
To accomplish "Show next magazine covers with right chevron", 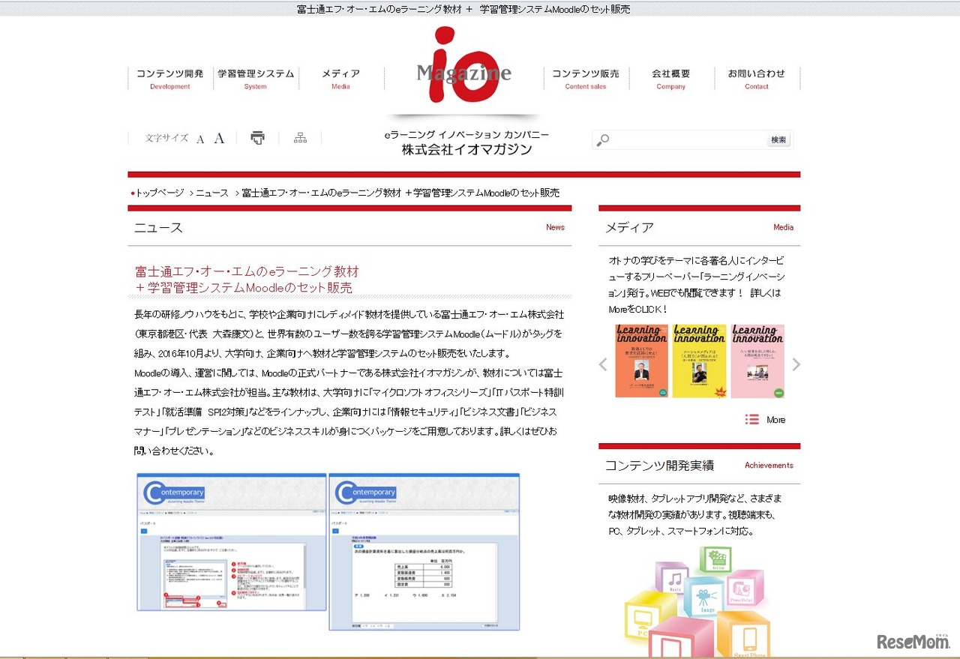I will pos(796,364).
